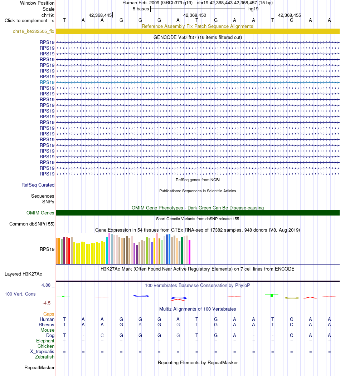
Task: Click the faded 'C' base in Dog row
Action: pos(102,336)
